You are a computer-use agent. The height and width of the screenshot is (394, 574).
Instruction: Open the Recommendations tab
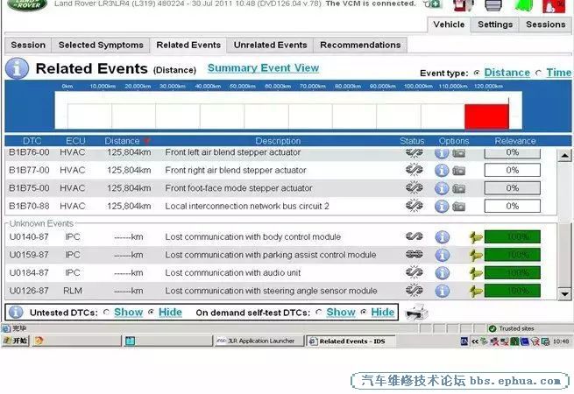coord(360,46)
